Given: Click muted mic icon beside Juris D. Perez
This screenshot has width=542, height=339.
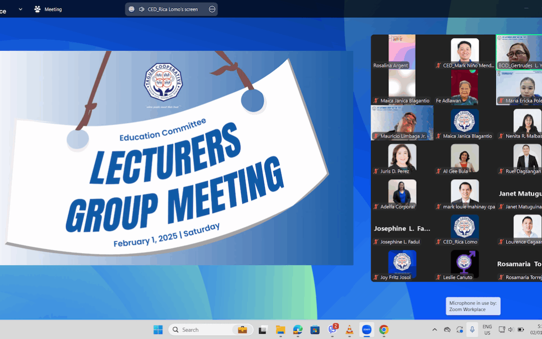Looking at the screenshot, I should click(376, 171).
